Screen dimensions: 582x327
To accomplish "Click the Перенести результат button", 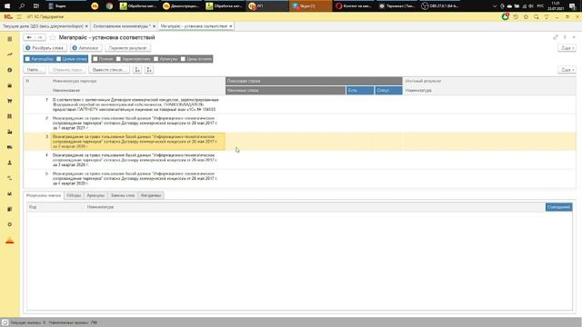I will tap(128, 48).
